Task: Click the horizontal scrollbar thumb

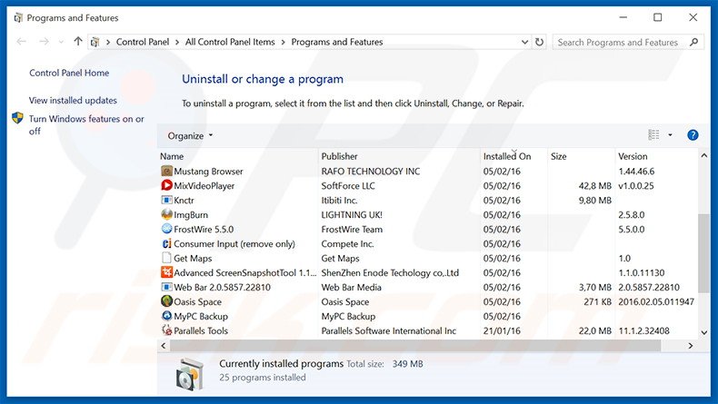Action: 415,346
